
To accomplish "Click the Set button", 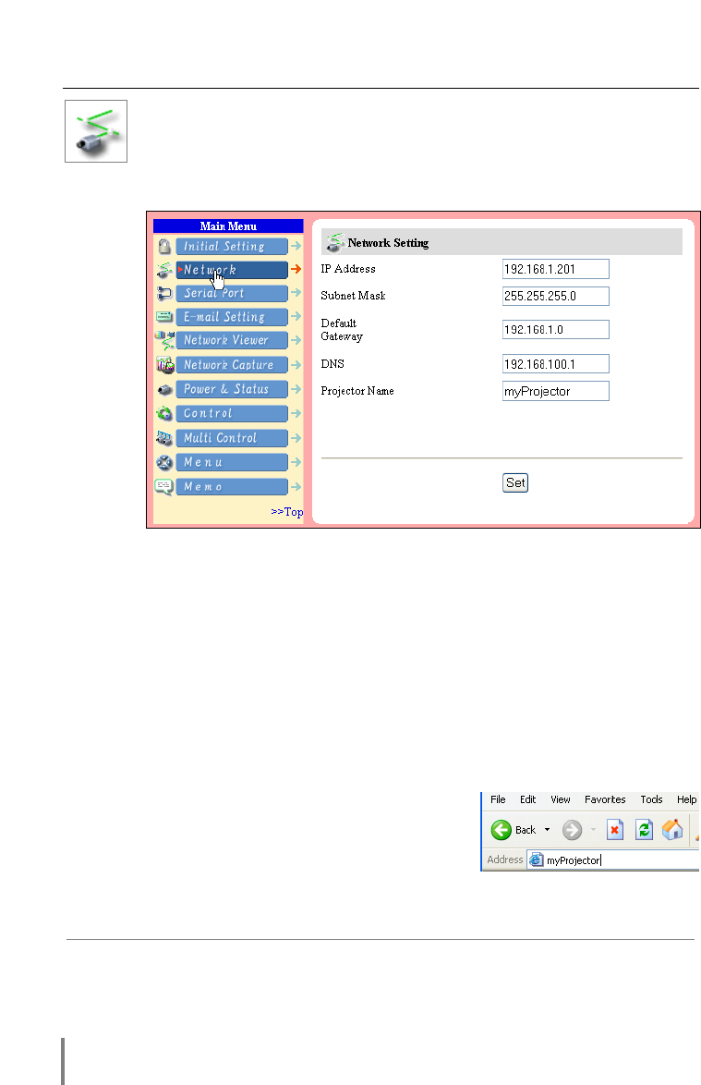I will (515, 483).
